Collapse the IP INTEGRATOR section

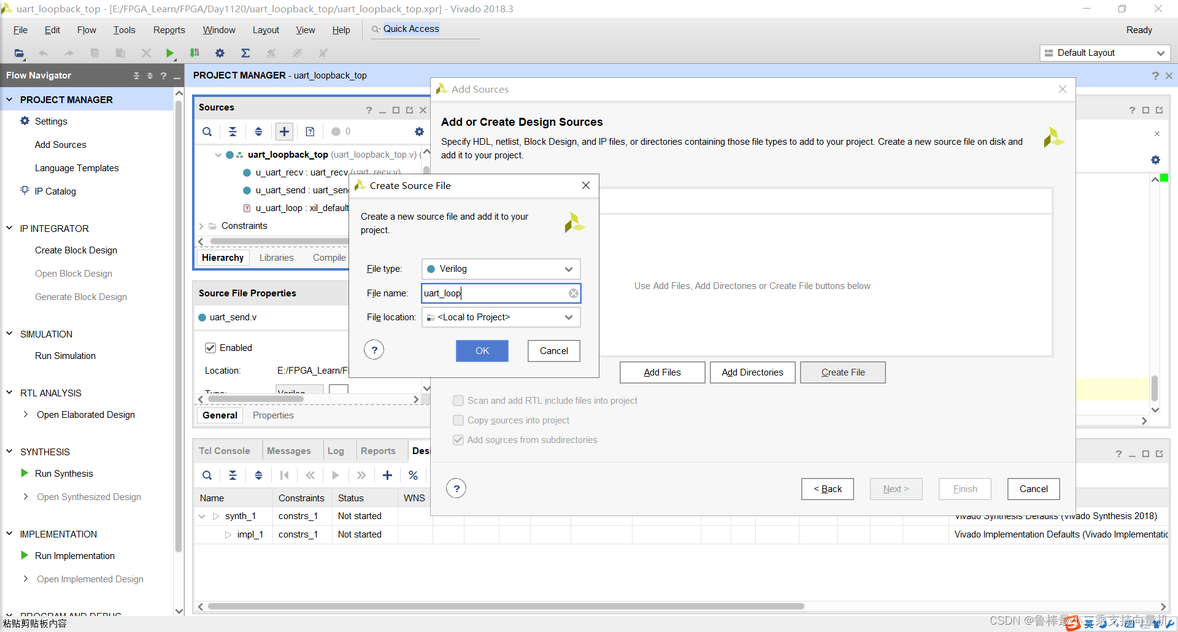point(9,228)
